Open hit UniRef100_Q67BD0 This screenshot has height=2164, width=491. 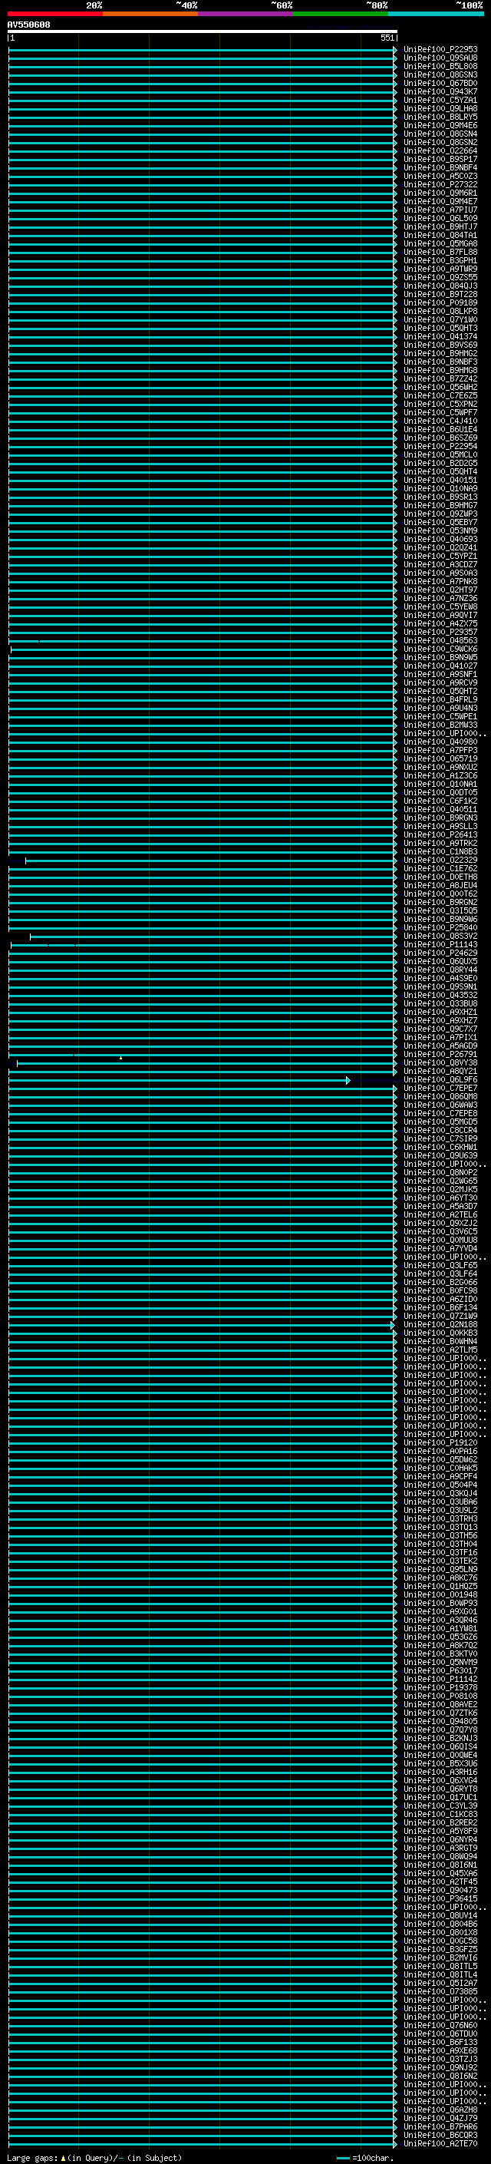[x=440, y=83]
